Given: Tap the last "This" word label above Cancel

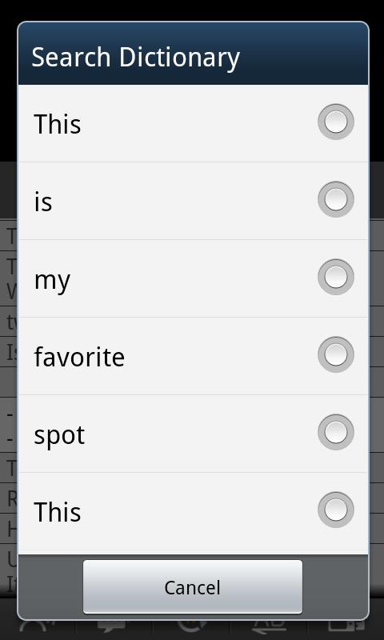Looking at the screenshot, I should 58,511.
